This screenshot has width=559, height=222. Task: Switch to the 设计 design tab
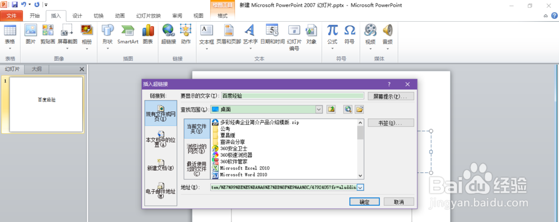(77, 16)
